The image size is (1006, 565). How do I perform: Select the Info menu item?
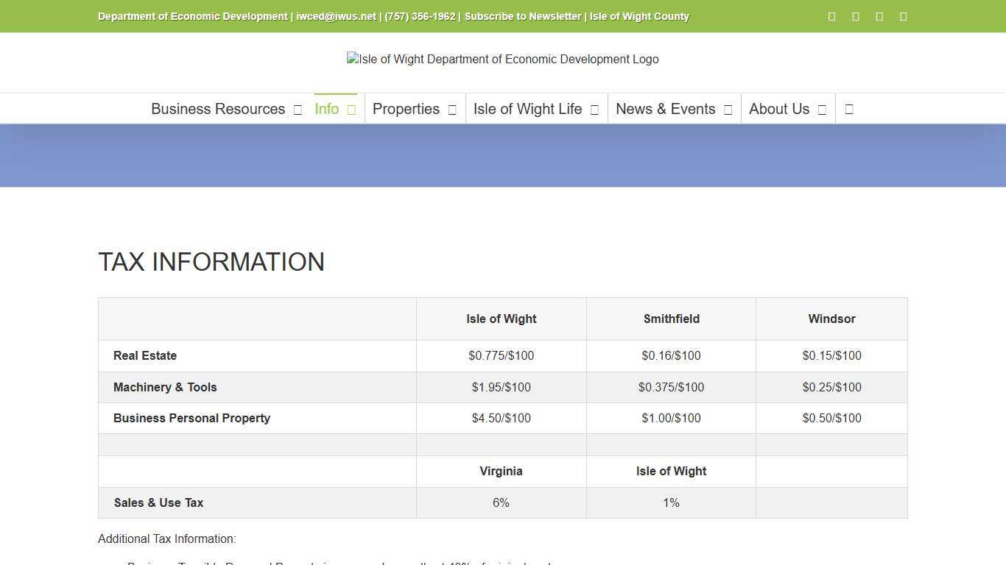tap(326, 108)
